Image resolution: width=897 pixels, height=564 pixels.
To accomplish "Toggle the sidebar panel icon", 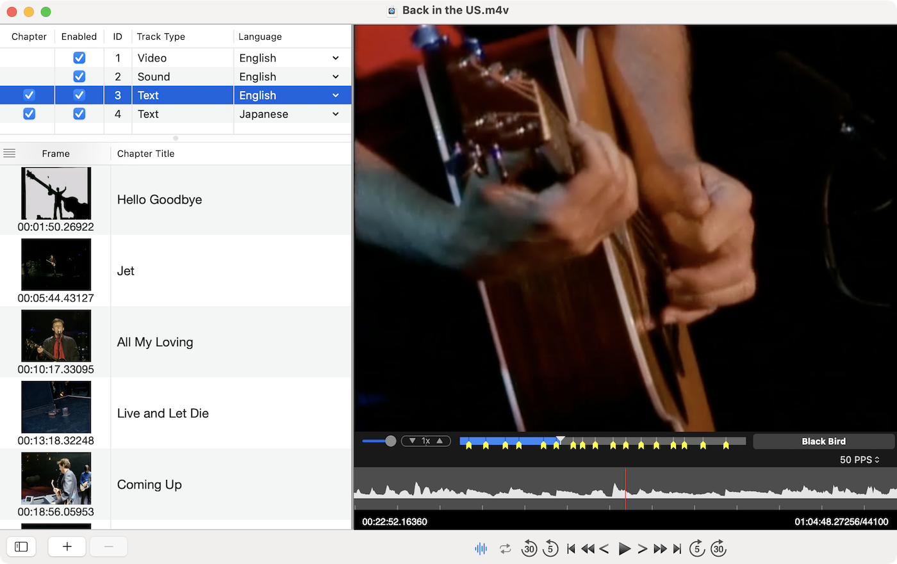I will click(x=21, y=547).
